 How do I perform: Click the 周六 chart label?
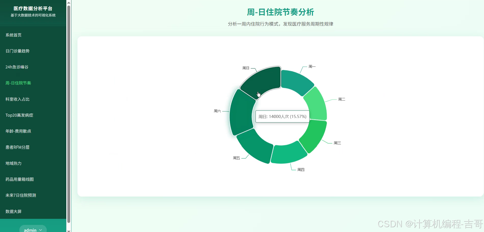217,111
